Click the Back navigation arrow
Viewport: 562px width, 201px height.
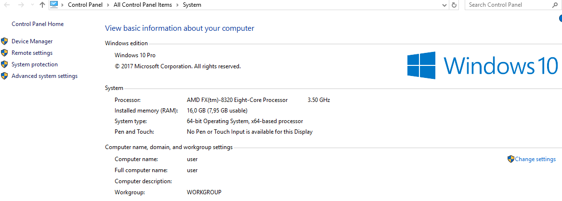coord(6,5)
